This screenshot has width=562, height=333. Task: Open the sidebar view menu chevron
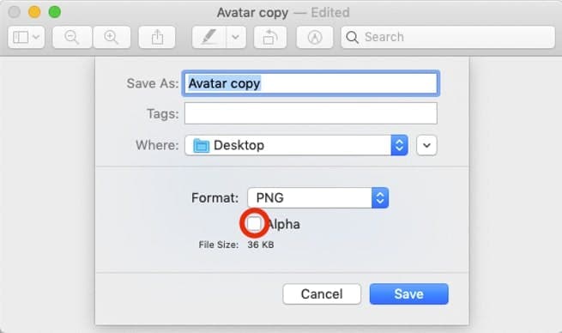tap(36, 37)
